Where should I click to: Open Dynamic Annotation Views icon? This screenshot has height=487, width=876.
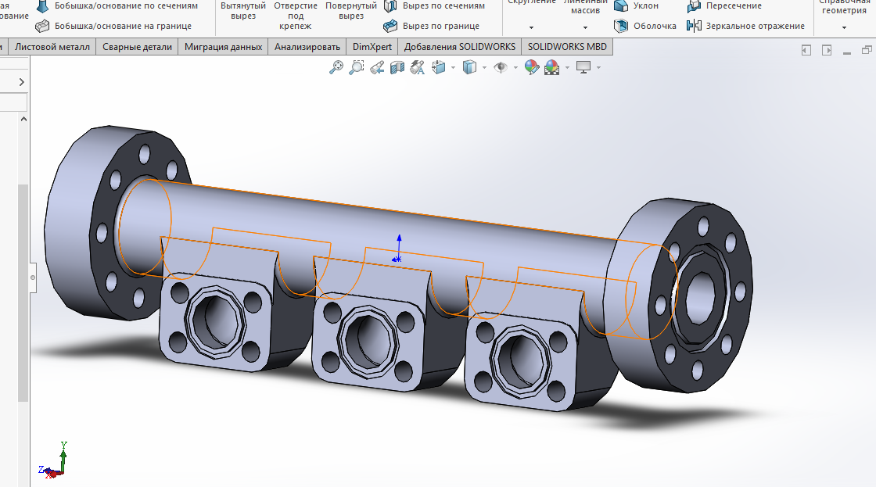(x=417, y=68)
